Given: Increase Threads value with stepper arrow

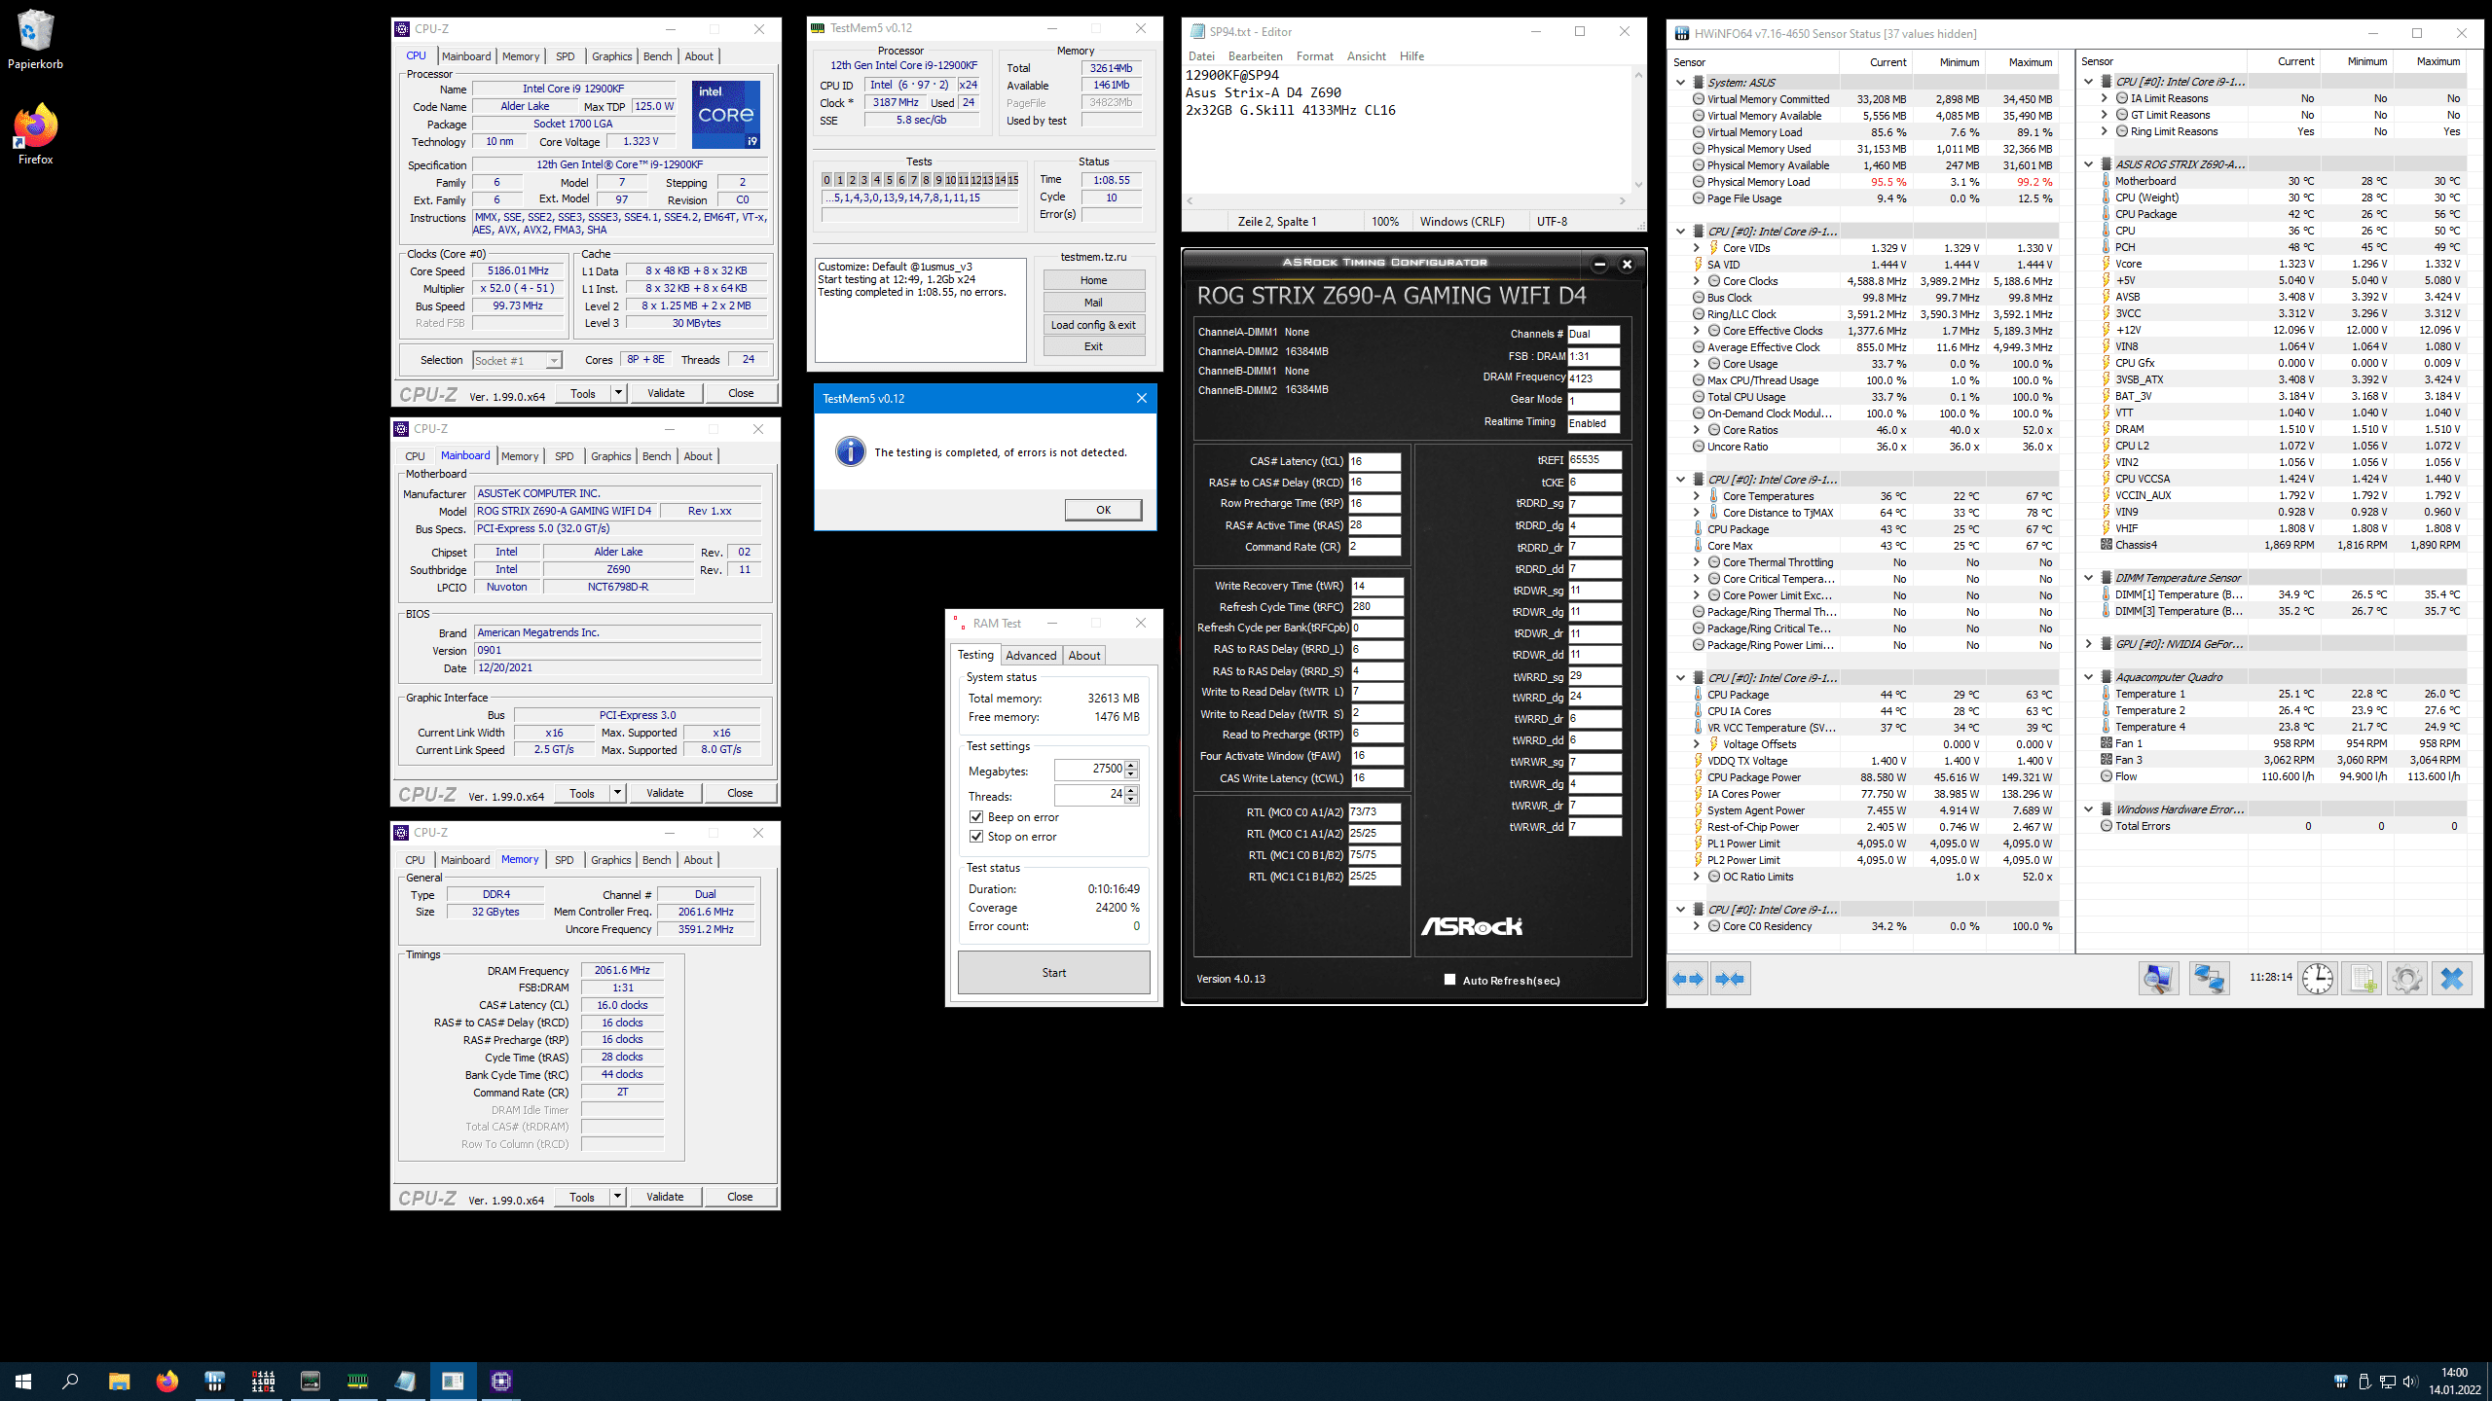Looking at the screenshot, I should (1131, 791).
